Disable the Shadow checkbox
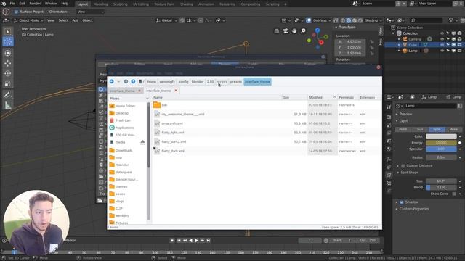This screenshot has height=261, width=465. tap(402, 202)
